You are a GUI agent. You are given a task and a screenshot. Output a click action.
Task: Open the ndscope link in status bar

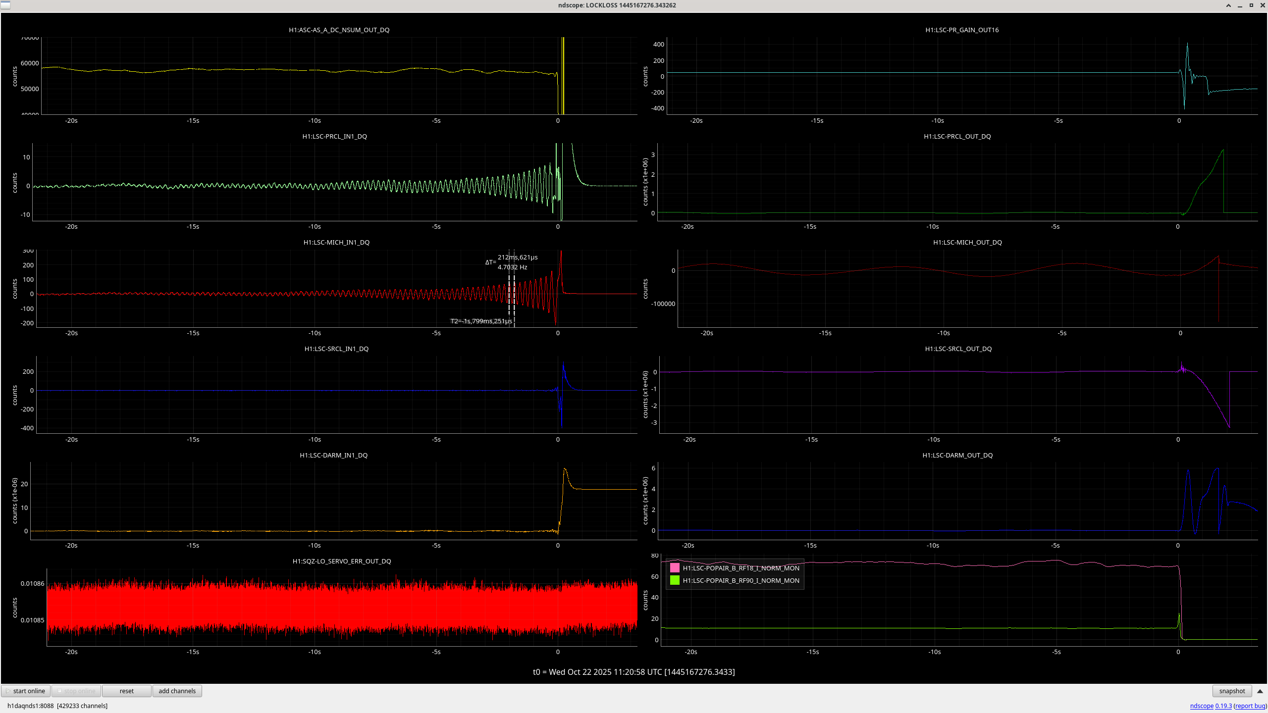click(1201, 706)
